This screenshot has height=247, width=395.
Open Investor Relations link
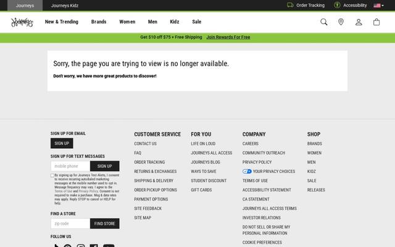coord(262,218)
